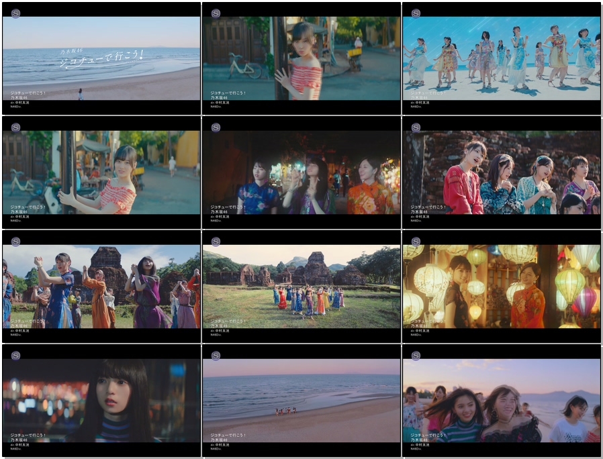Image resolution: width=603 pixels, height=459 pixels.
Task: Open frame of group dancing on white beach
Action: click(x=502, y=58)
